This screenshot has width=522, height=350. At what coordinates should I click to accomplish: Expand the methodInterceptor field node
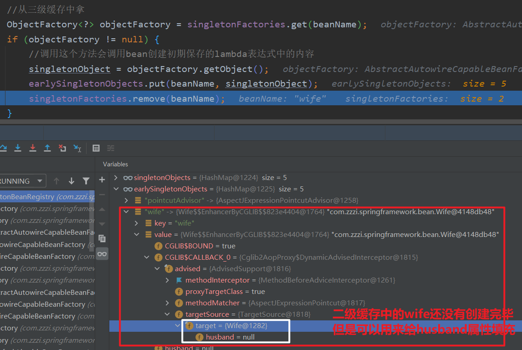pyautogui.click(x=168, y=280)
